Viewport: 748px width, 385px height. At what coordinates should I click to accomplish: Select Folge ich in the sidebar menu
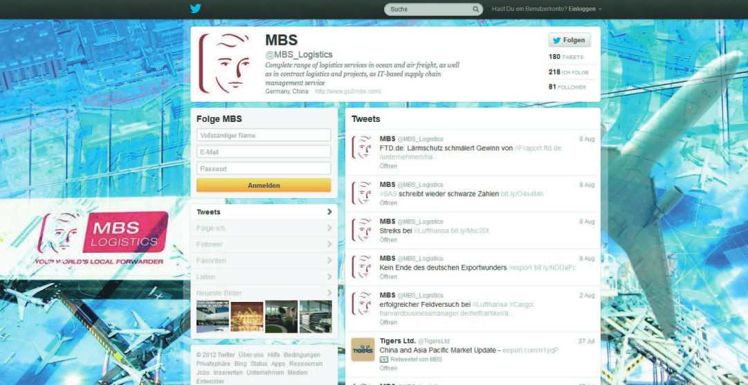[x=210, y=229]
